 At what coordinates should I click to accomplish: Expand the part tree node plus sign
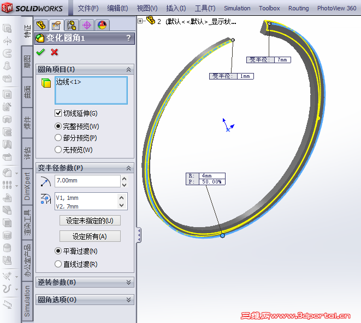pos(140,21)
